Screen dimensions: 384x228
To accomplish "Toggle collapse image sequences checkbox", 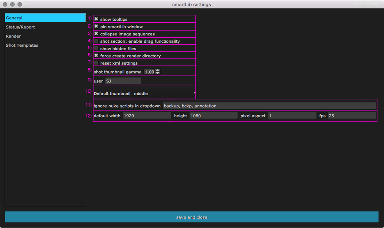I will [96, 34].
